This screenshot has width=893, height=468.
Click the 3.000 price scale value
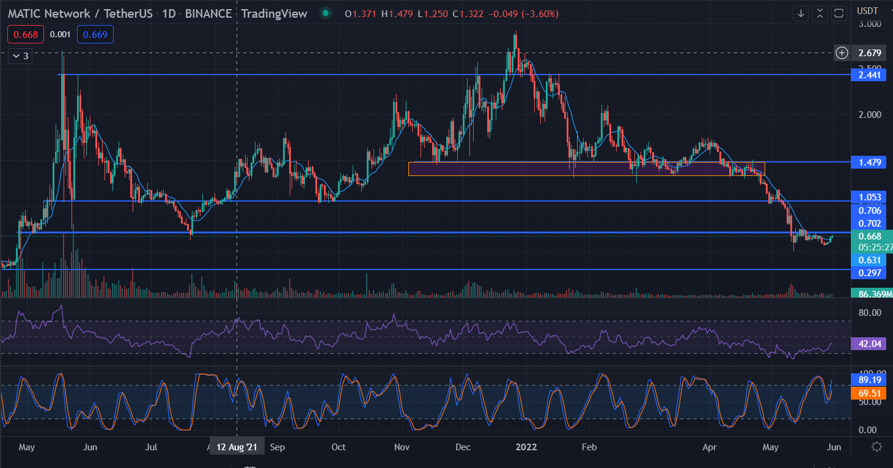click(x=869, y=23)
